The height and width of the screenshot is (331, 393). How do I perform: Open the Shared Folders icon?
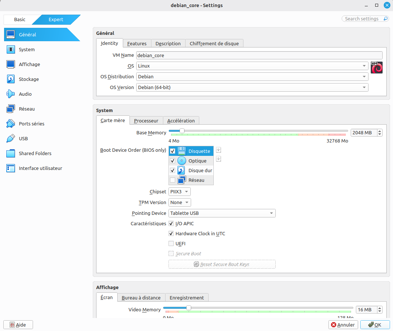point(11,153)
